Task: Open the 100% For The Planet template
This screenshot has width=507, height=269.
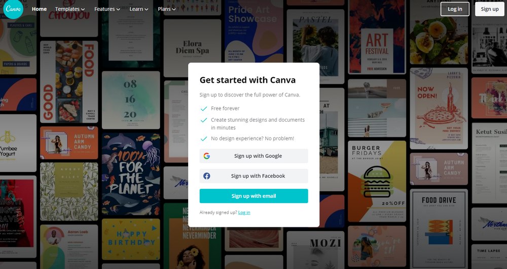Action: click(x=131, y=174)
